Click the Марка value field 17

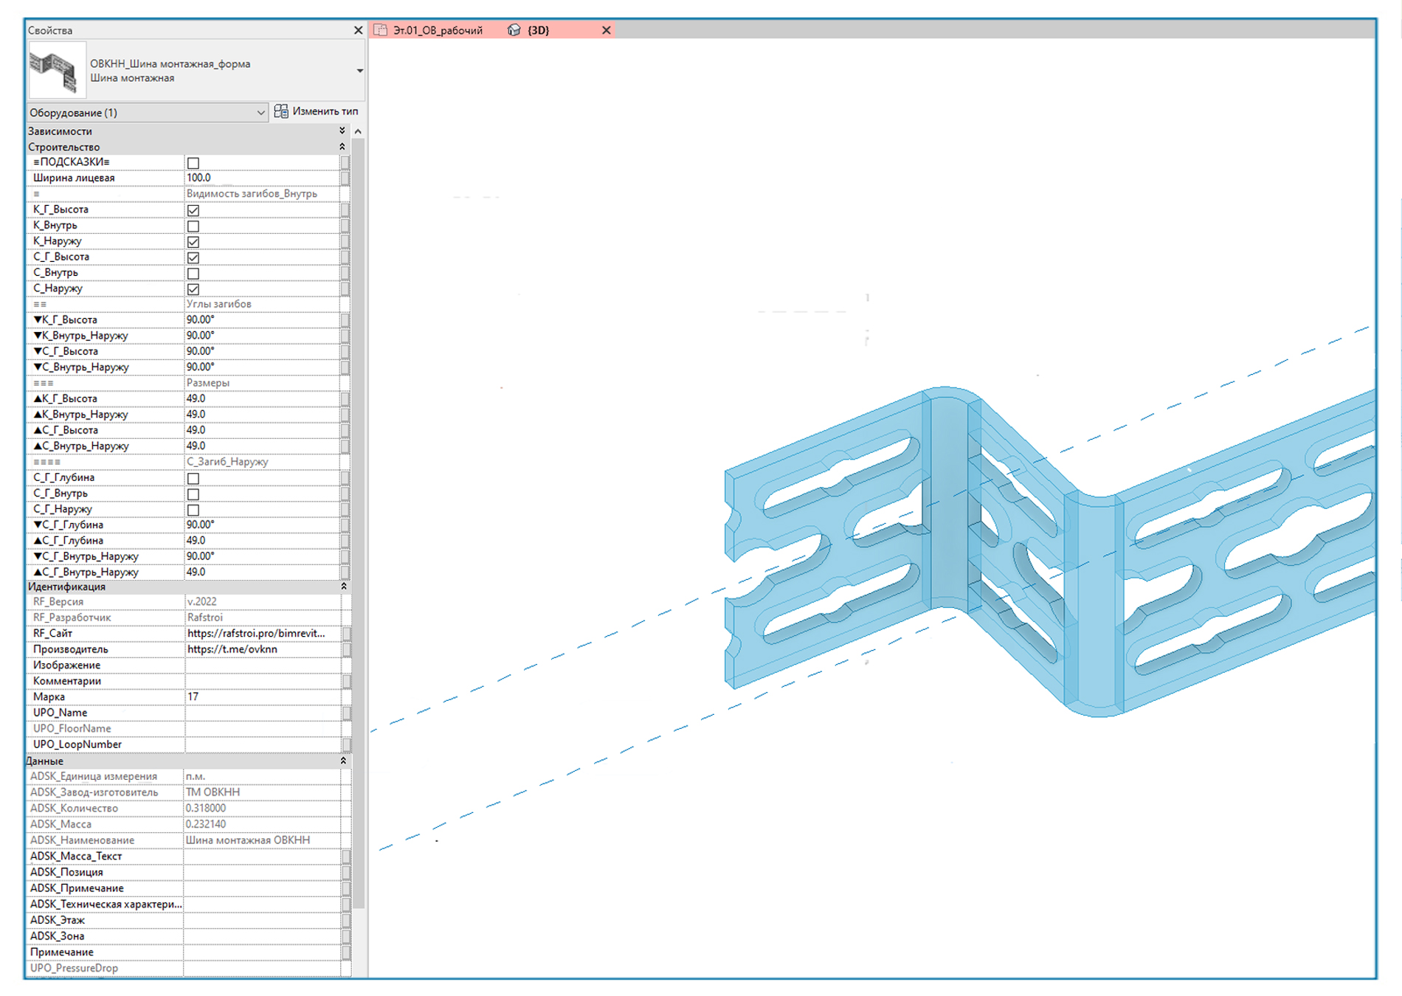click(262, 697)
